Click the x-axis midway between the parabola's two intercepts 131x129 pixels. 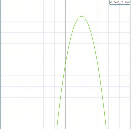pyautogui.click(x=82, y=65)
